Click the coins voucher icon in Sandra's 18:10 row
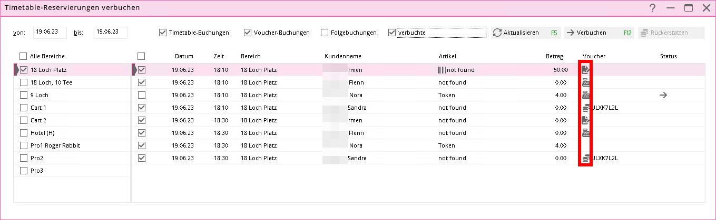 585,108
